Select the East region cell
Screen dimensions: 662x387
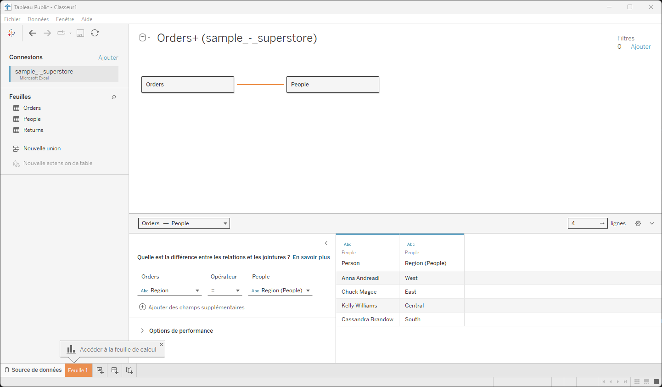[432, 292]
